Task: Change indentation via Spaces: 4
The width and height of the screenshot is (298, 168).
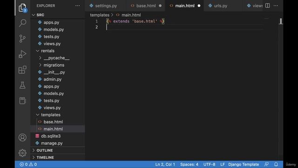Action: pyautogui.click(x=189, y=164)
